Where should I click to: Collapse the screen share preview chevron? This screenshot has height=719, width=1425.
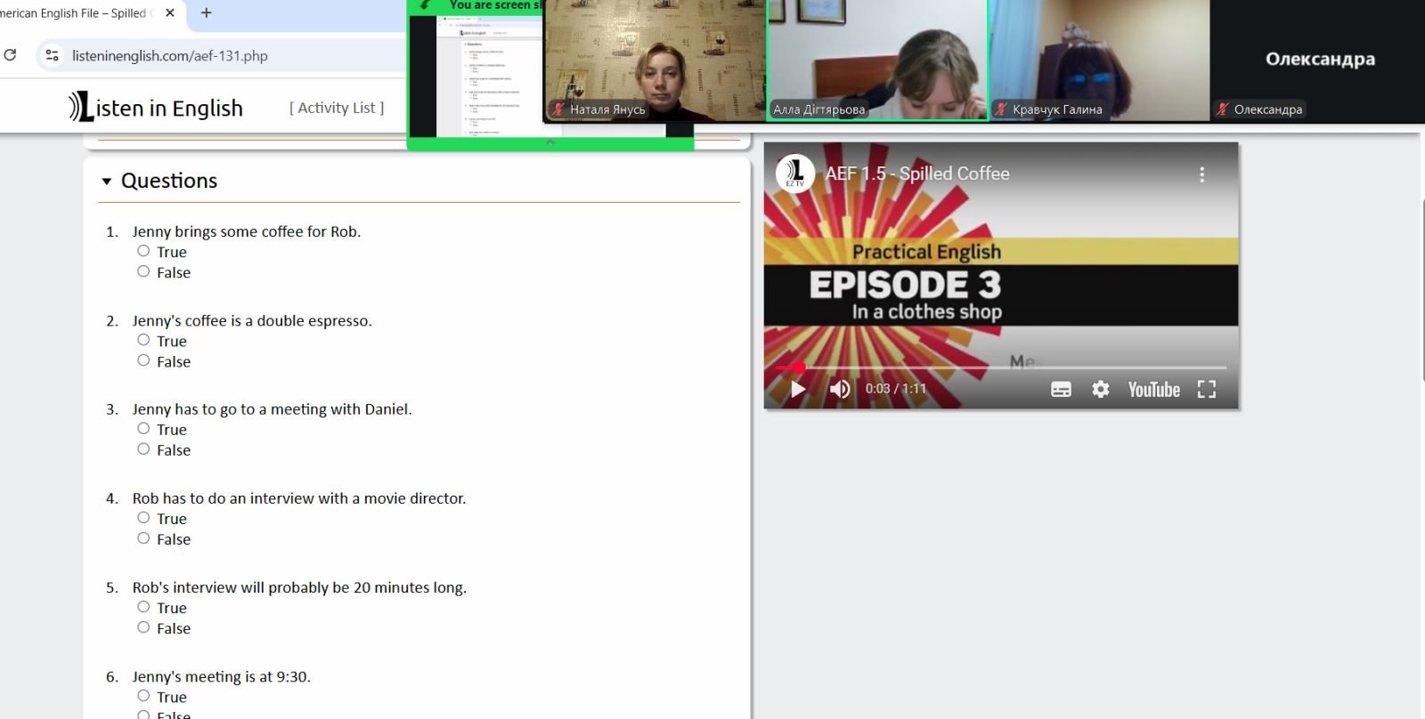pos(550,142)
